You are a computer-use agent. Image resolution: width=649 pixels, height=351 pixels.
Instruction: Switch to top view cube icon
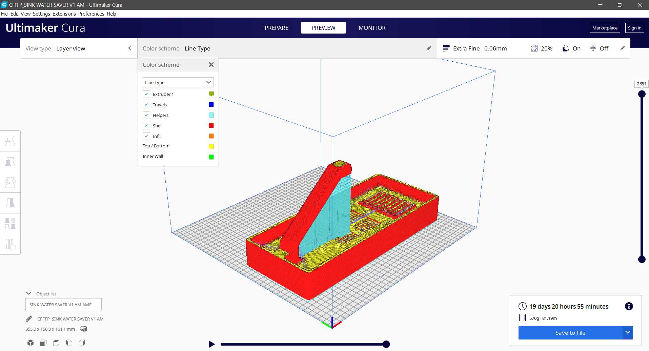coord(56,343)
